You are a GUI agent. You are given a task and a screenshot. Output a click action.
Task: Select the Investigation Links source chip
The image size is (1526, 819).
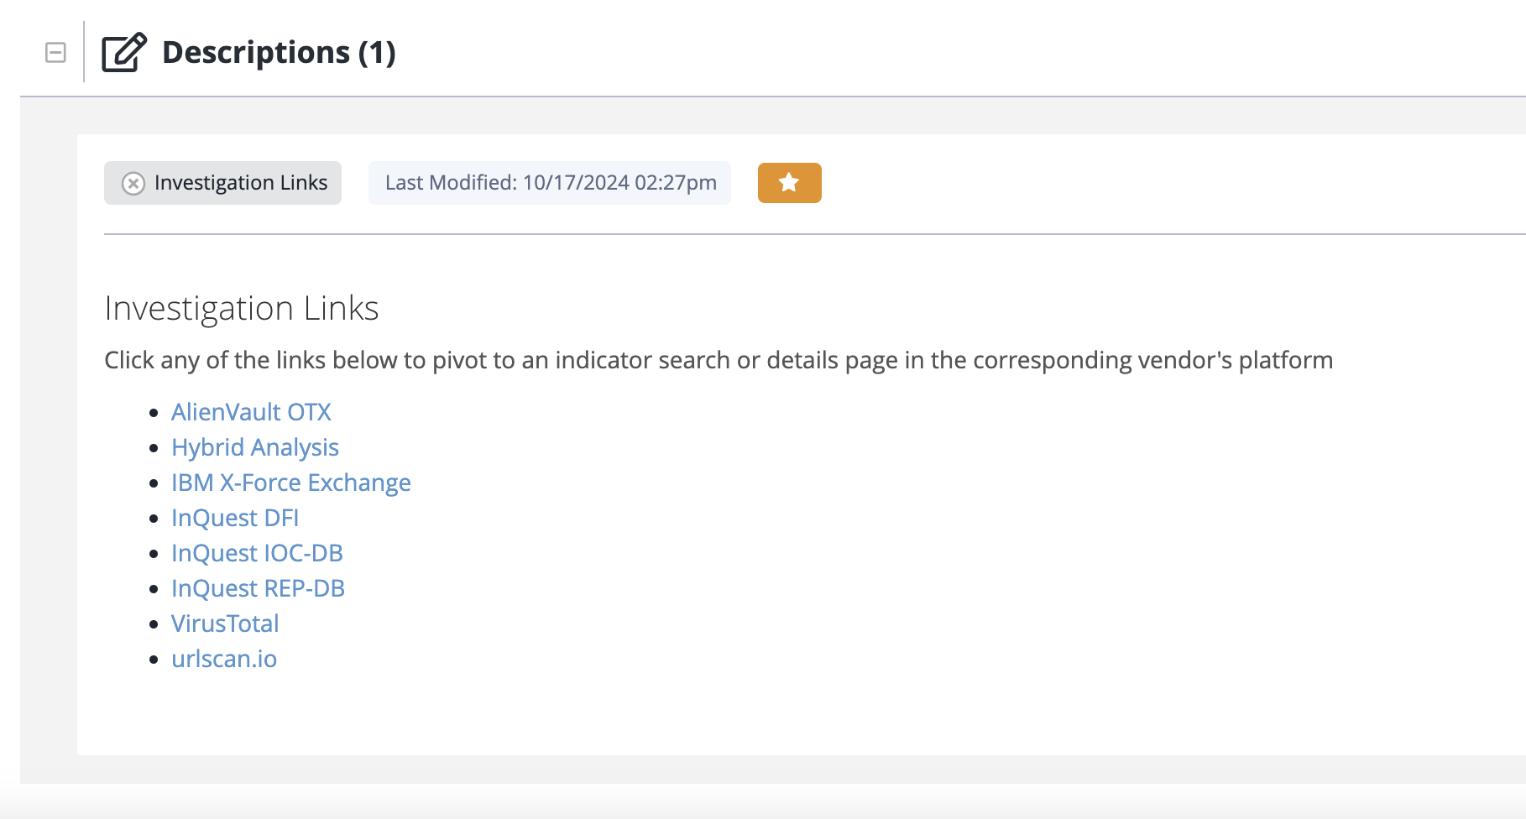point(222,183)
